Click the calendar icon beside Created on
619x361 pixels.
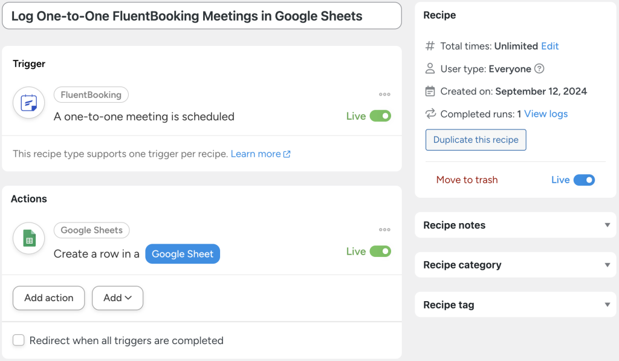coord(432,91)
